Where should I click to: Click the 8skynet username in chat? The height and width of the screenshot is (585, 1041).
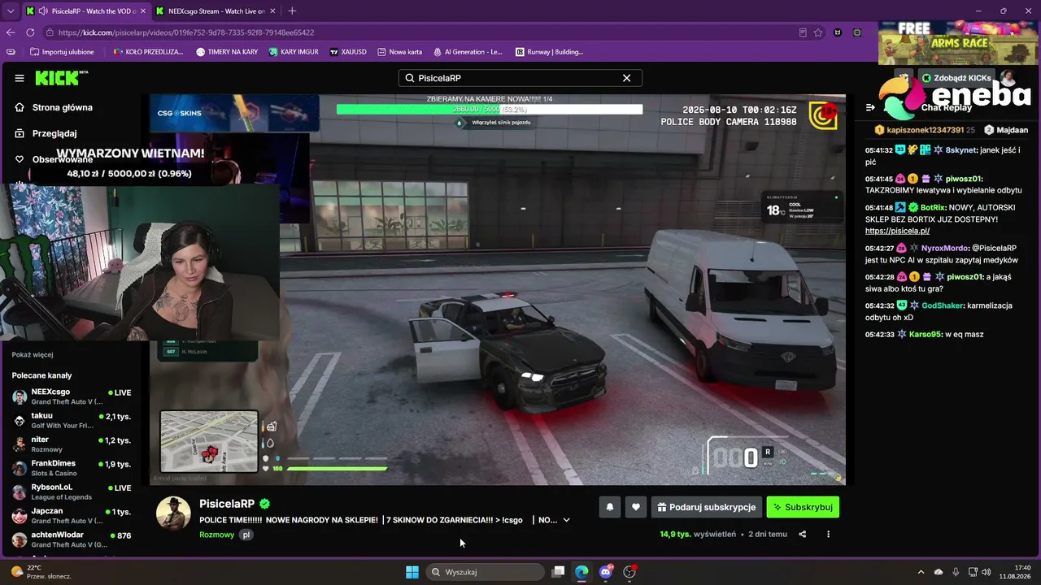click(x=960, y=150)
